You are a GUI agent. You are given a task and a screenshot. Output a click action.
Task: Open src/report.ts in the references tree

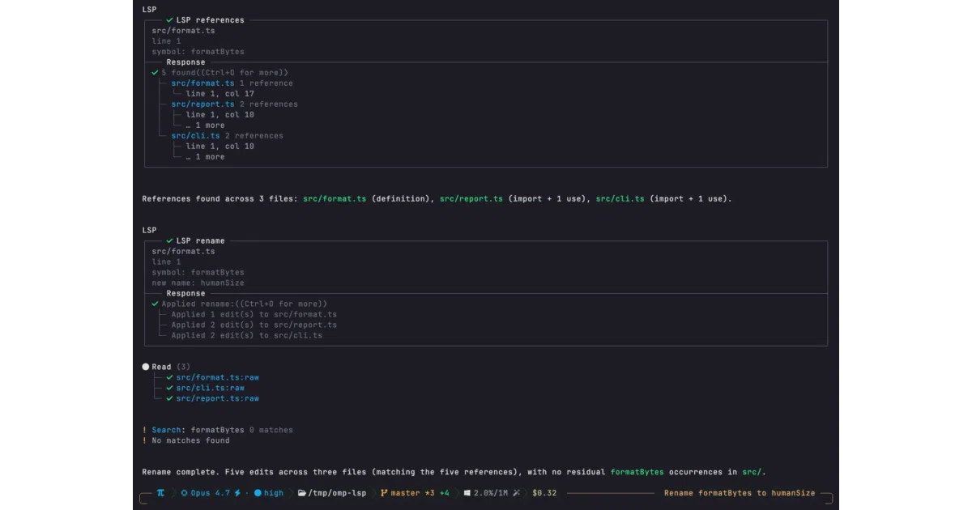pos(202,104)
